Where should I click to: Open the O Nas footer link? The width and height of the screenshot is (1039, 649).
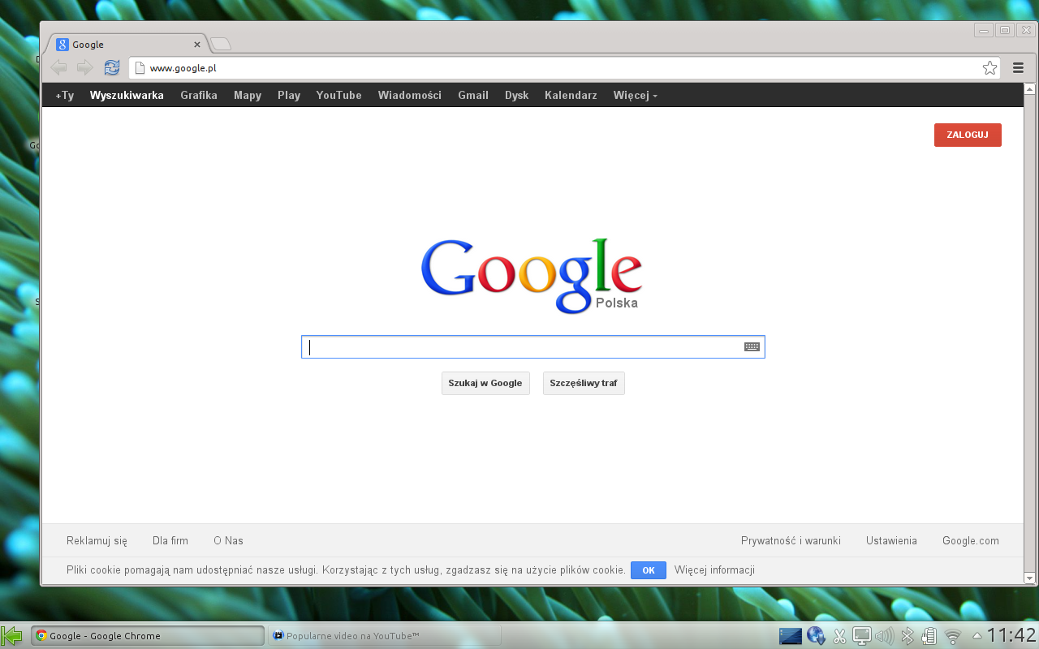point(228,540)
